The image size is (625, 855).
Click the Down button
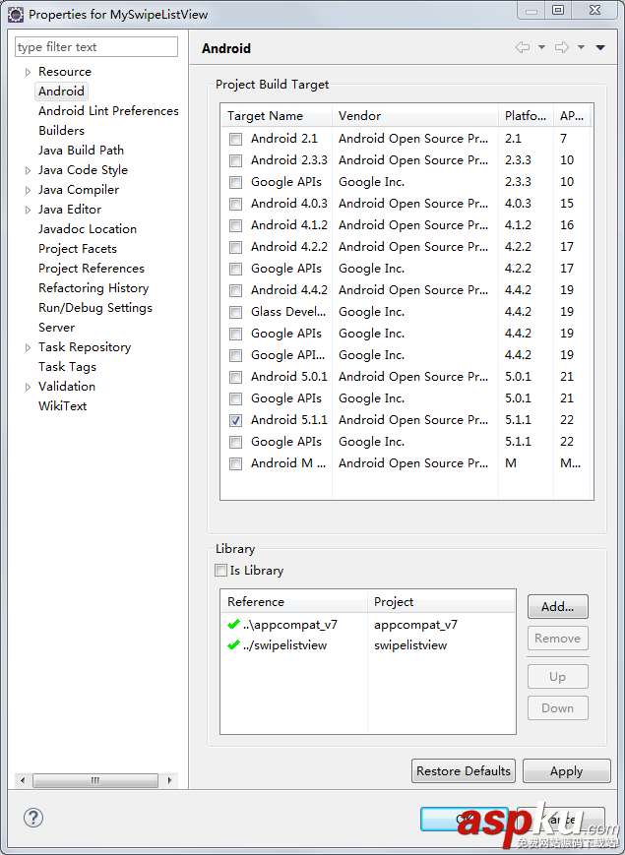pyautogui.click(x=557, y=707)
